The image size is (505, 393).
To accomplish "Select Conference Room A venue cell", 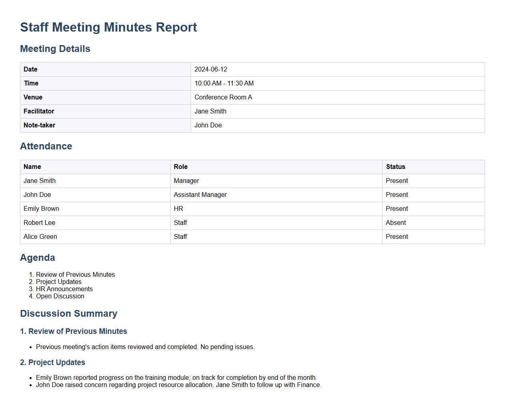I will (223, 97).
